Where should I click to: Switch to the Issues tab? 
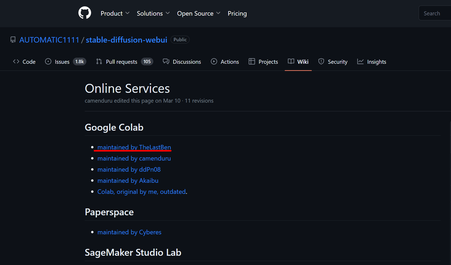coord(66,62)
